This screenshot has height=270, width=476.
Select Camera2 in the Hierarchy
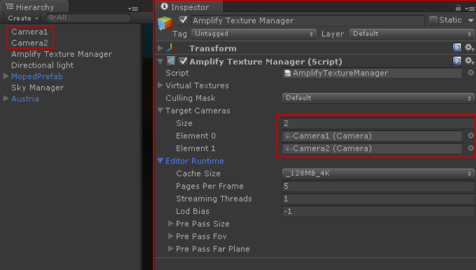pyautogui.click(x=30, y=42)
